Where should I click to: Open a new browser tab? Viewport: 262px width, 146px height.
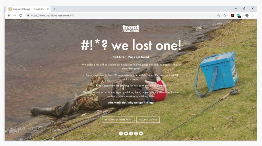(x=55, y=9)
